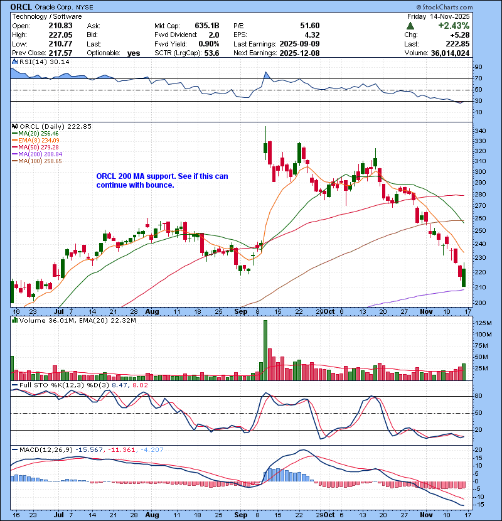Click the Technology / Software sector label
Viewport: 502px width, 521px height.
47,16
